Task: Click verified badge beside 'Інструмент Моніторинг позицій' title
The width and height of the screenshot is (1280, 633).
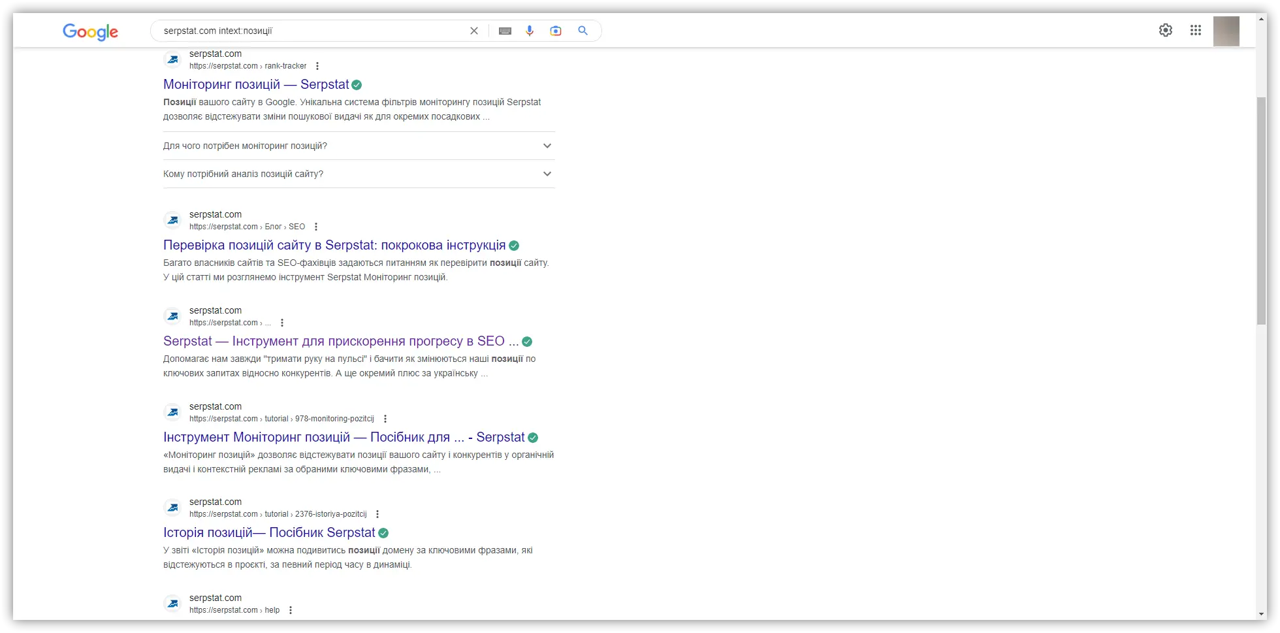Action: pyautogui.click(x=533, y=438)
